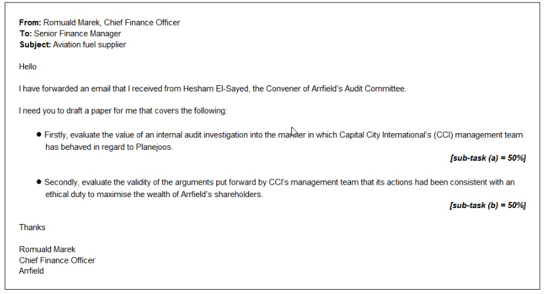544x294 pixels.
Task: Click the first bullet point marker
Action: [39, 134]
